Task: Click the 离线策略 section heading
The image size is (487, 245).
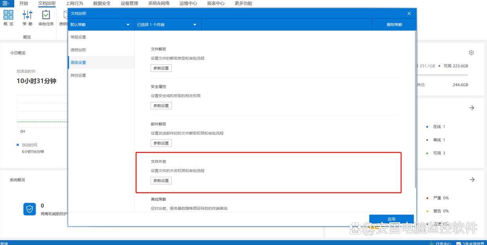Action: tap(158, 199)
